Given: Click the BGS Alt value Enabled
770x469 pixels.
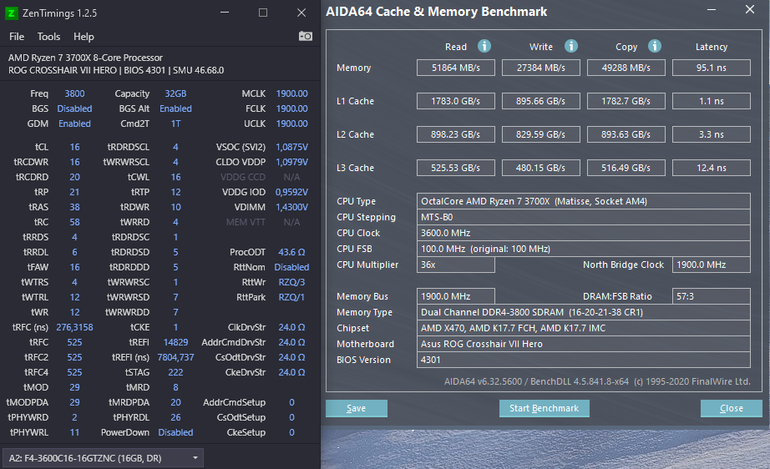Looking at the screenshot, I should click(175, 108).
